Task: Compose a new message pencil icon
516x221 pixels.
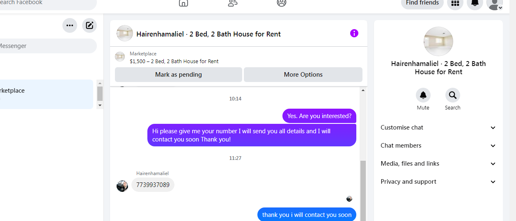Action: pos(89,25)
